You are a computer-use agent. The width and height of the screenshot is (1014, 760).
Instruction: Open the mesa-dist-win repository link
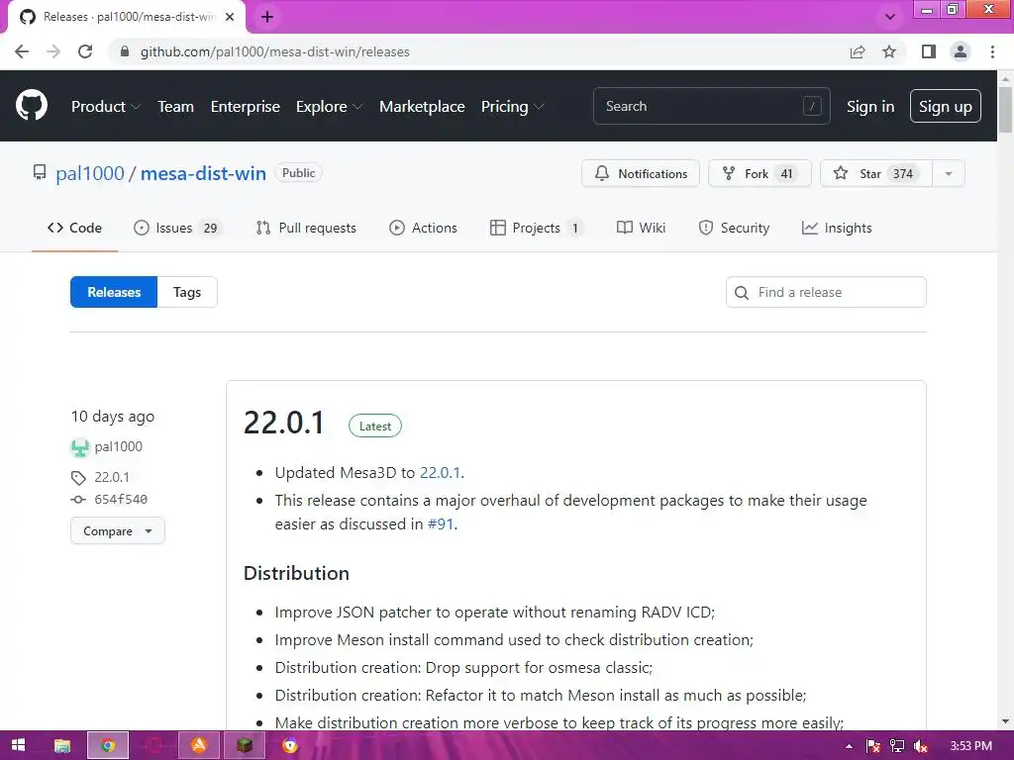pyautogui.click(x=203, y=173)
